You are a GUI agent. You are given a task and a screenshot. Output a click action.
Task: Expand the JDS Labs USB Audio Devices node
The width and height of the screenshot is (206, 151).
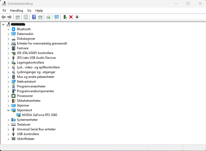(x=8, y=58)
